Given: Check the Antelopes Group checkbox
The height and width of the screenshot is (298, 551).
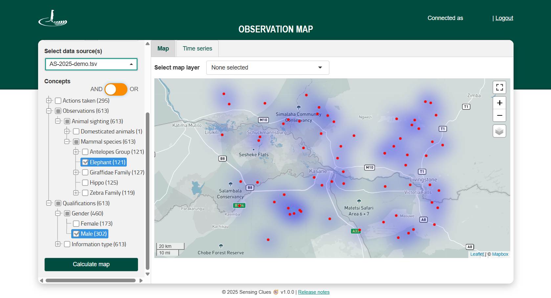Looking at the screenshot, I should (85, 152).
